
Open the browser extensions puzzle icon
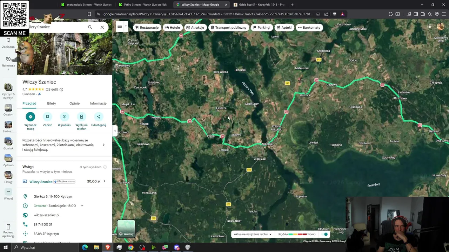point(390,14)
